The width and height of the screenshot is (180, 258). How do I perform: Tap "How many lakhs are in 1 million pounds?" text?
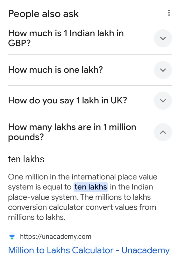click(x=72, y=132)
